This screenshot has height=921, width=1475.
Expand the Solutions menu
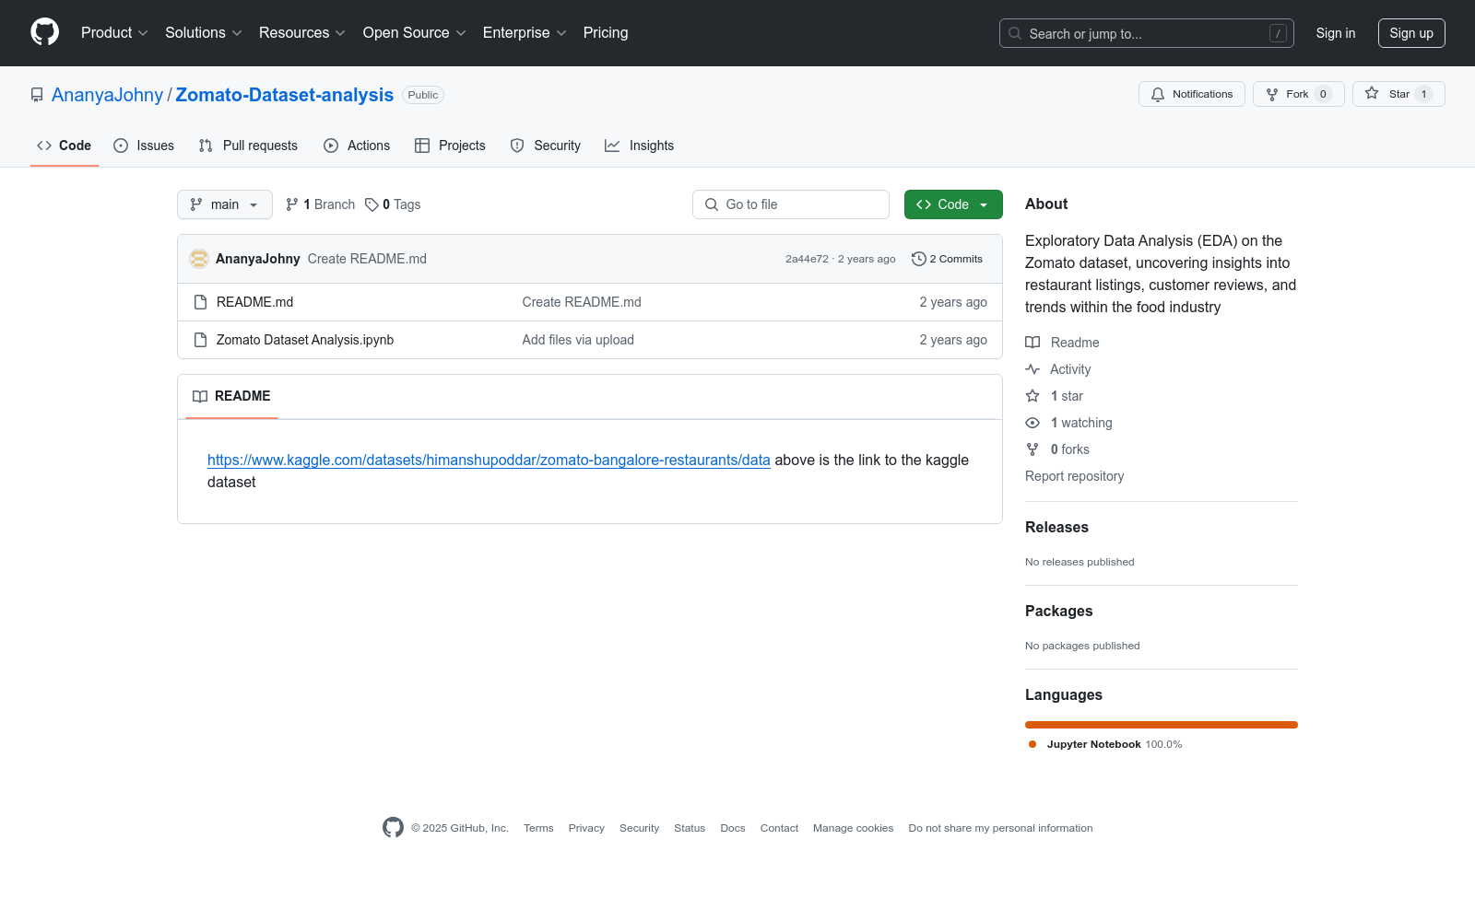[x=204, y=33]
